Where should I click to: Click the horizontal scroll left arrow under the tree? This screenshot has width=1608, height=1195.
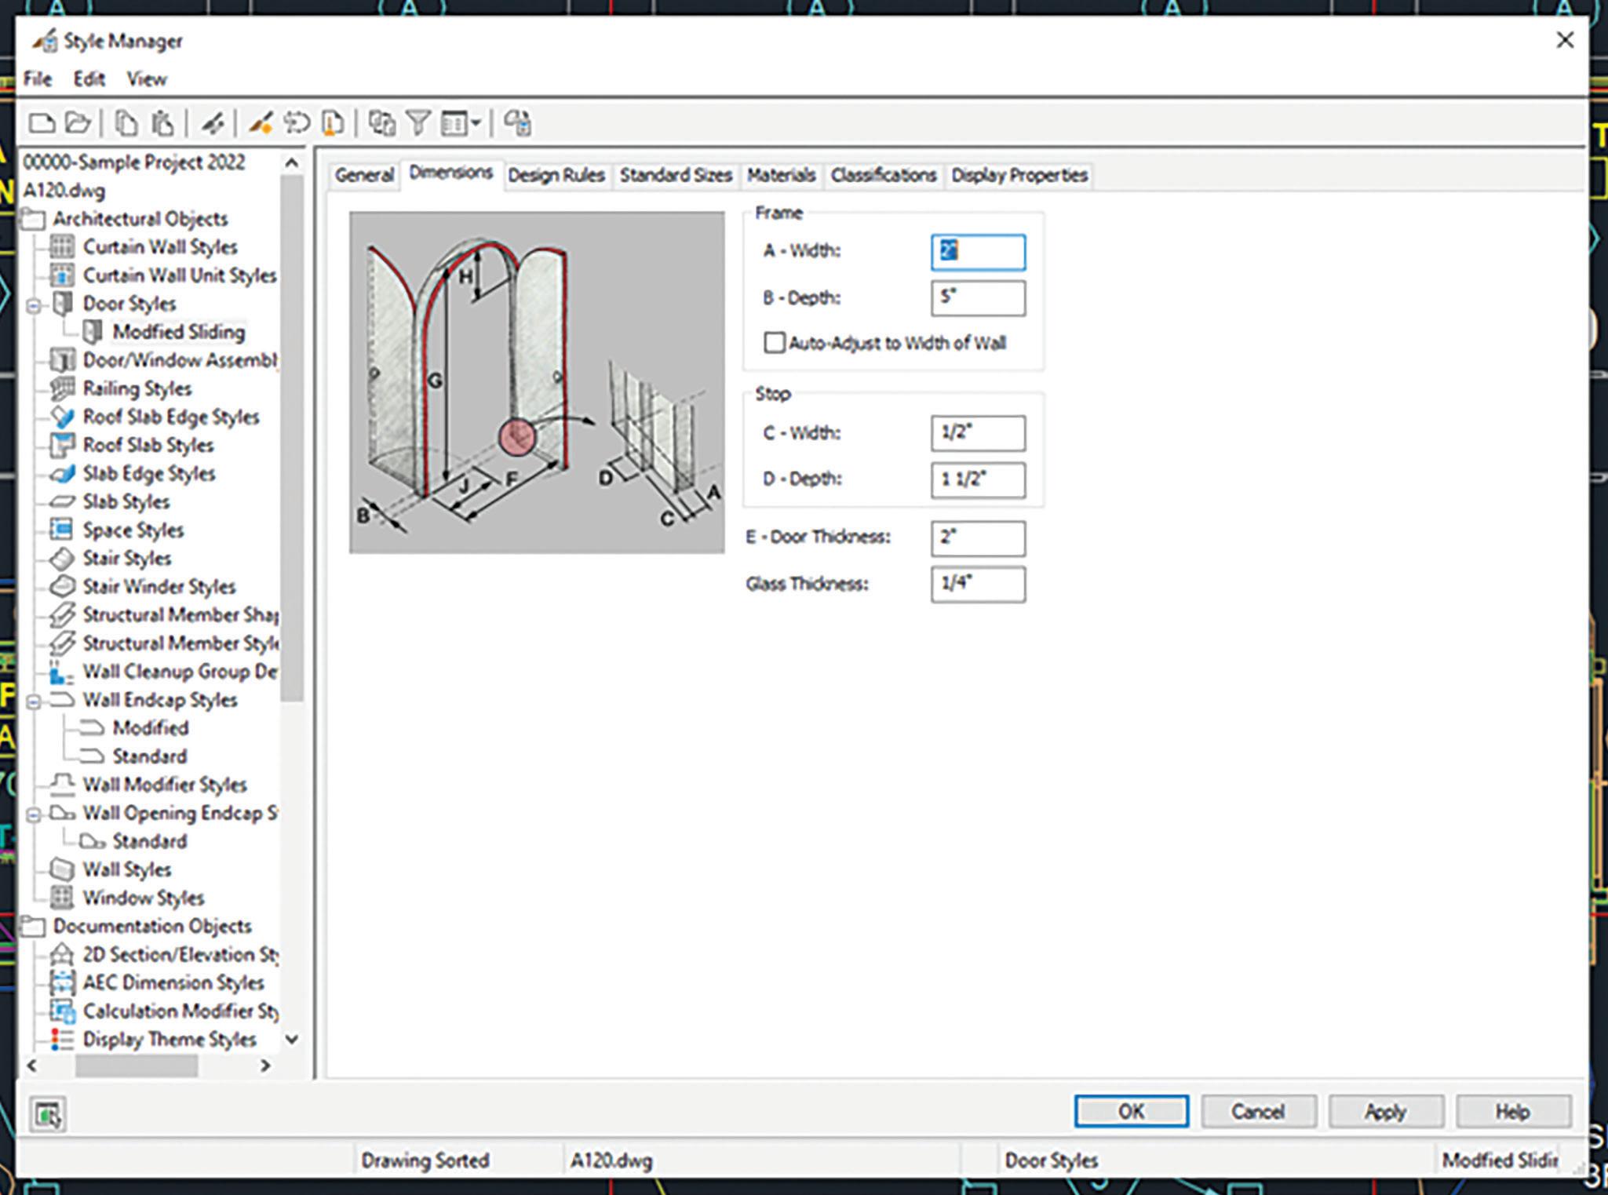pyautogui.click(x=32, y=1066)
